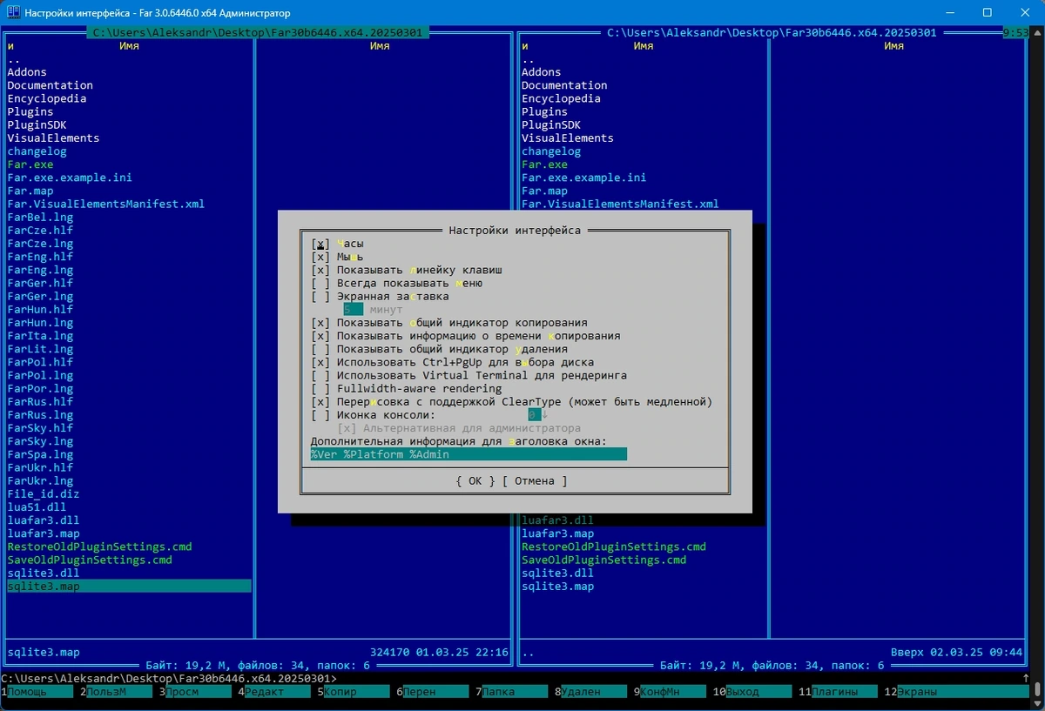Open the icon index stepper arrow
The width and height of the screenshot is (1045, 711).
click(x=545, y=415)
